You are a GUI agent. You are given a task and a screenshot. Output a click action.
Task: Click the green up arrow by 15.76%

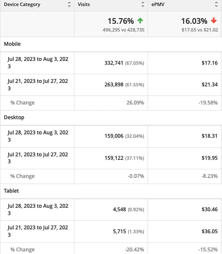click(x=140, y=21)
